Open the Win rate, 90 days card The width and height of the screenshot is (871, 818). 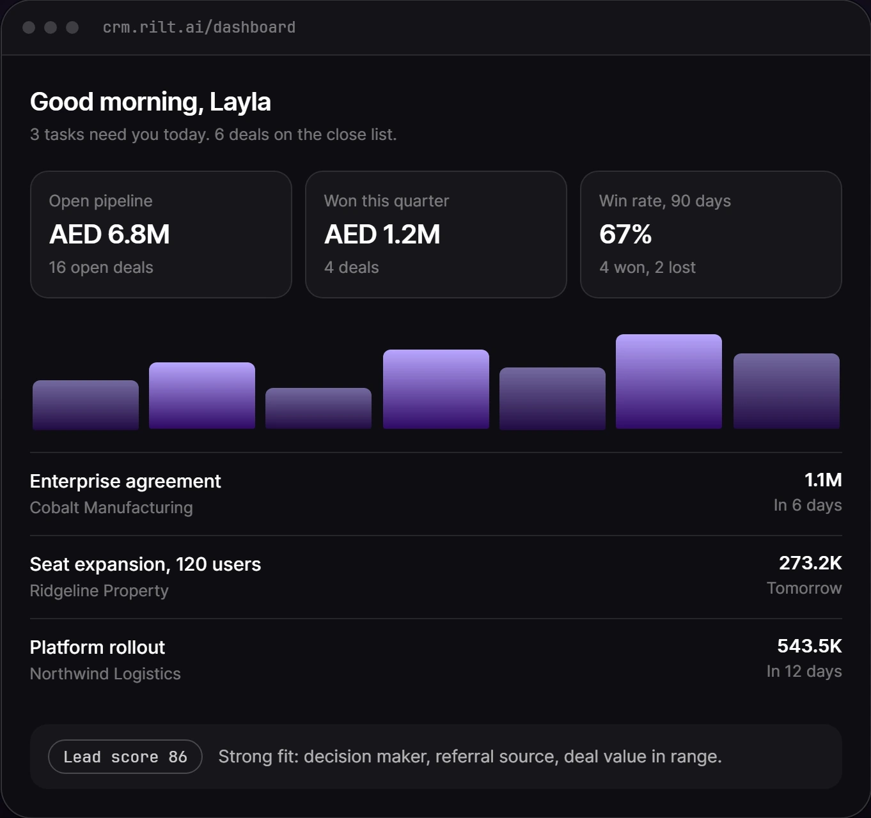click(711, 235)
